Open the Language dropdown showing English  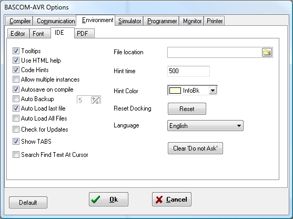tap(205, 126)
